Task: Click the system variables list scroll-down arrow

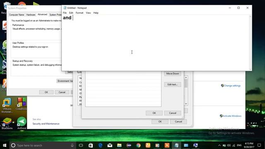Action: click(x=186, y=104)
